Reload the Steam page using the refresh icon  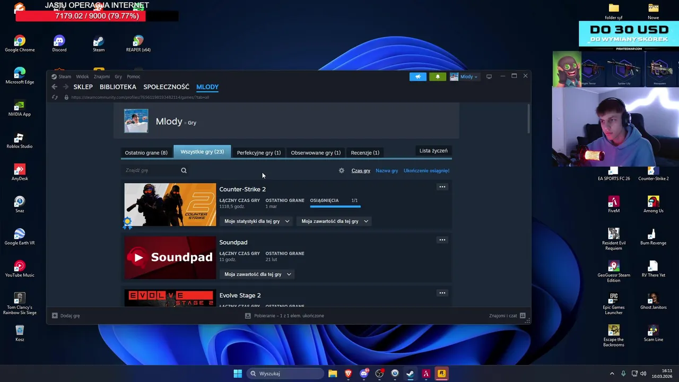[55, 97]
